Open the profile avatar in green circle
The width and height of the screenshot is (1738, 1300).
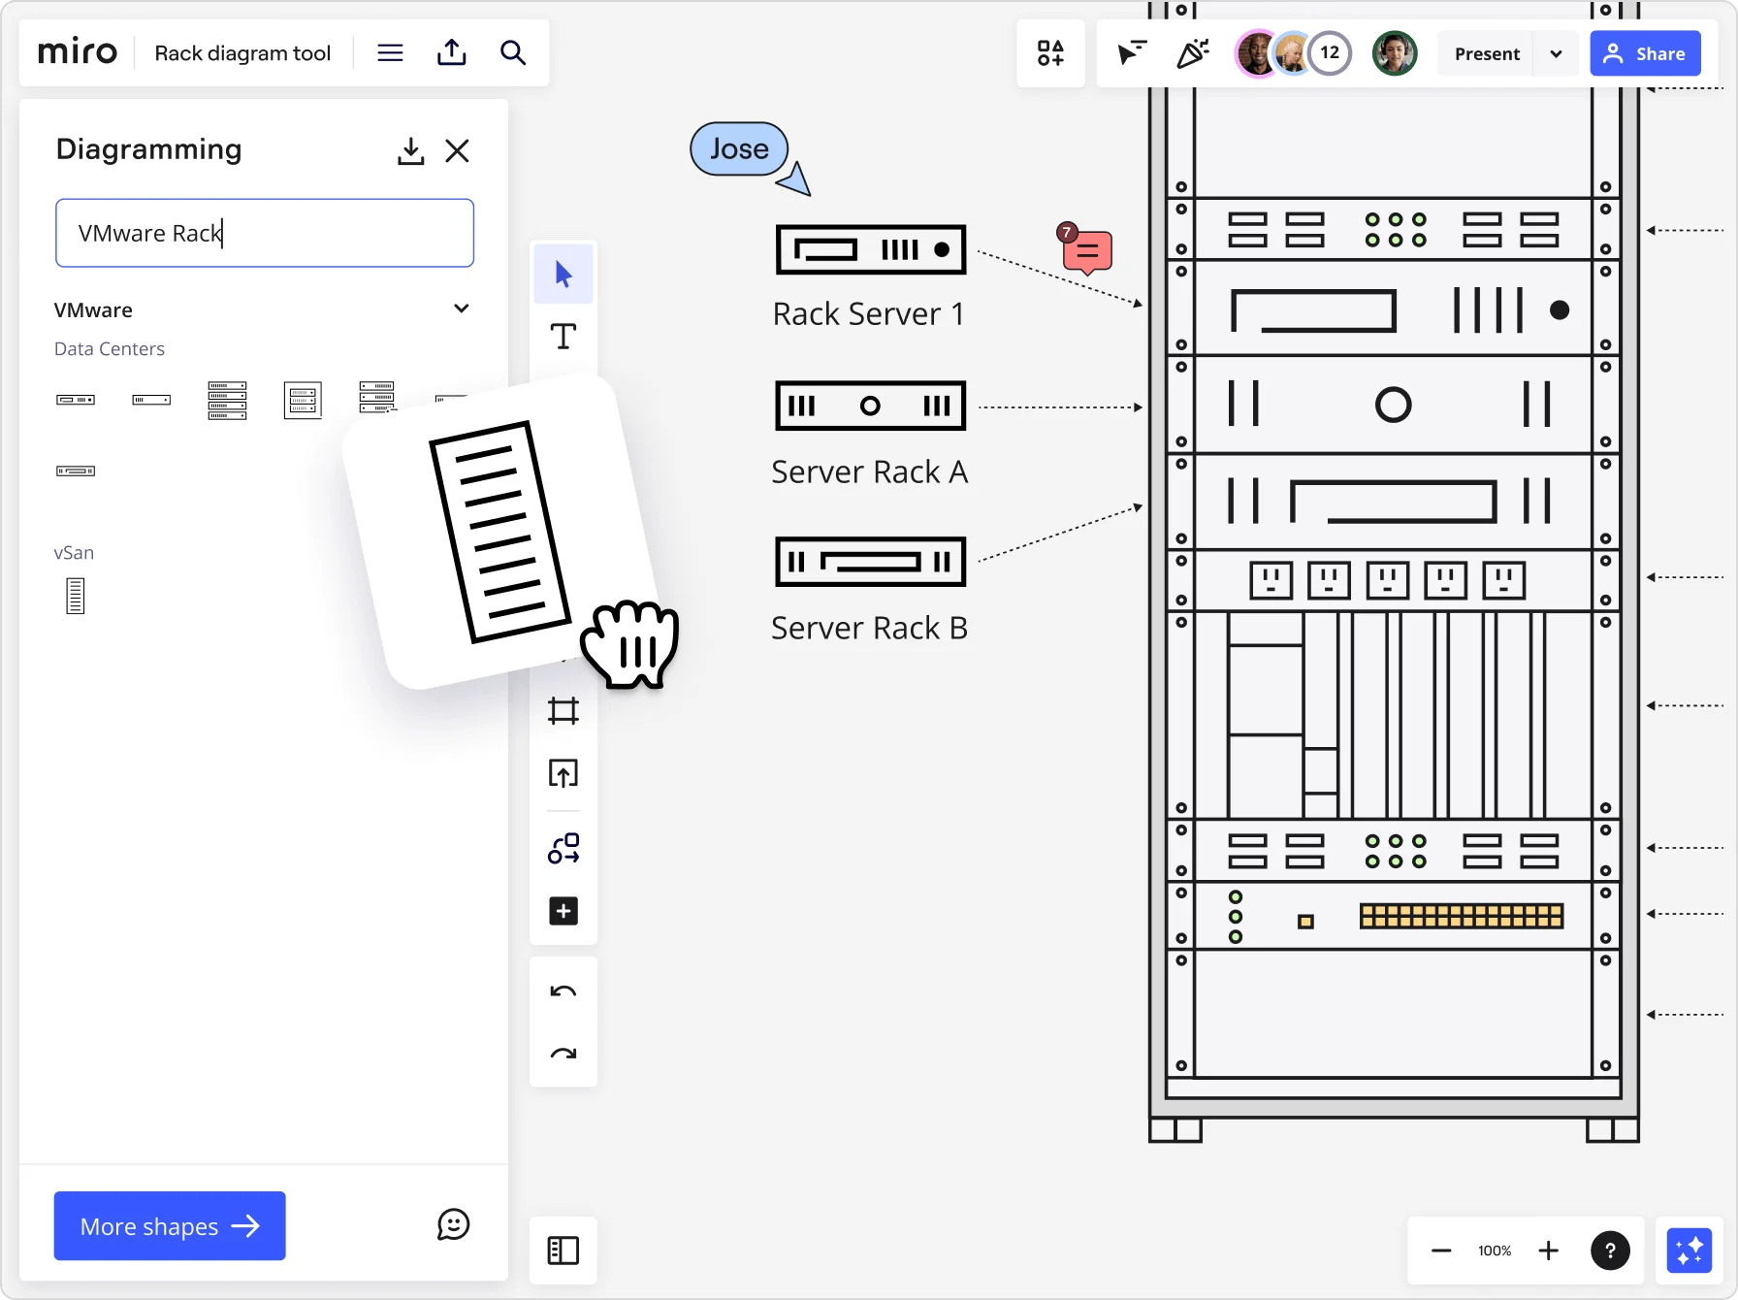(x=1395, y=53)
